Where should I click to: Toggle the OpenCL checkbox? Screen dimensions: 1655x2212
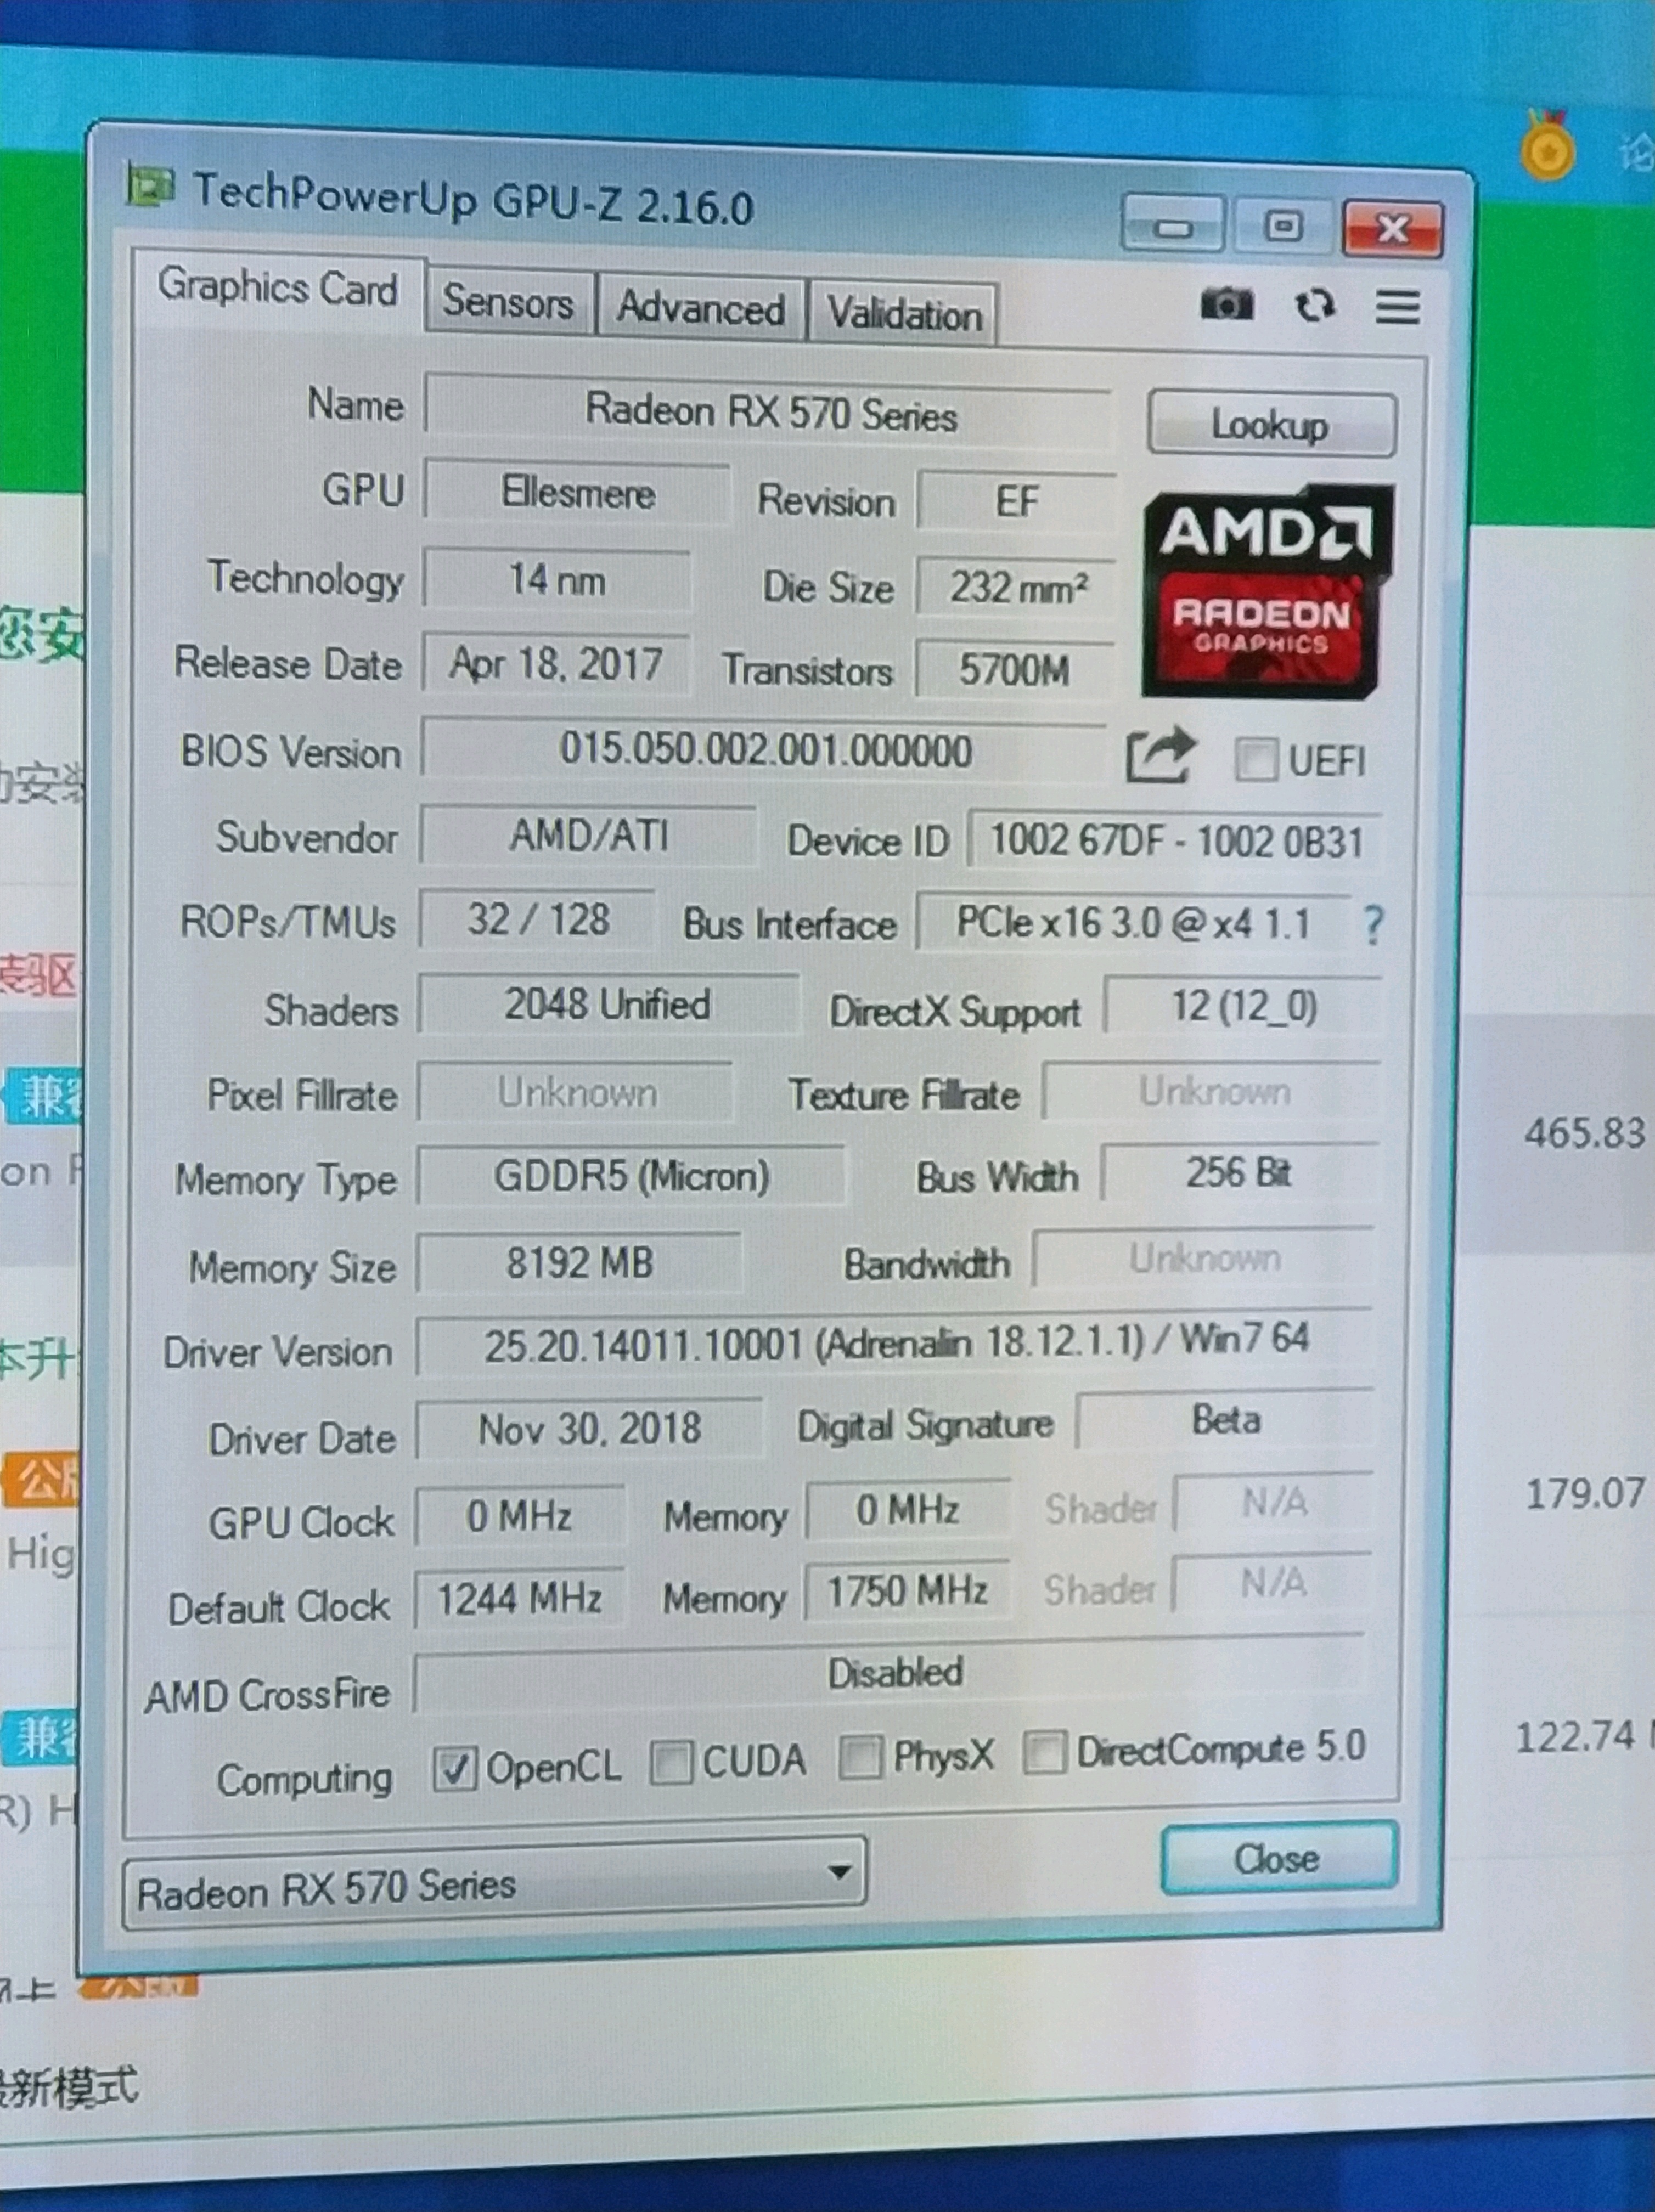coord(455,1769)
